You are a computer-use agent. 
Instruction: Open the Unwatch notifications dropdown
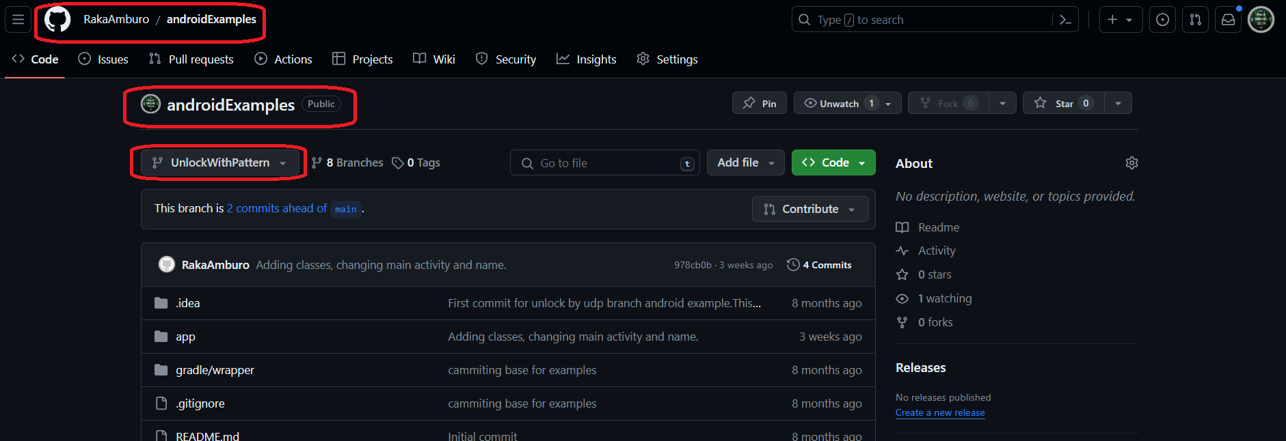848,103
